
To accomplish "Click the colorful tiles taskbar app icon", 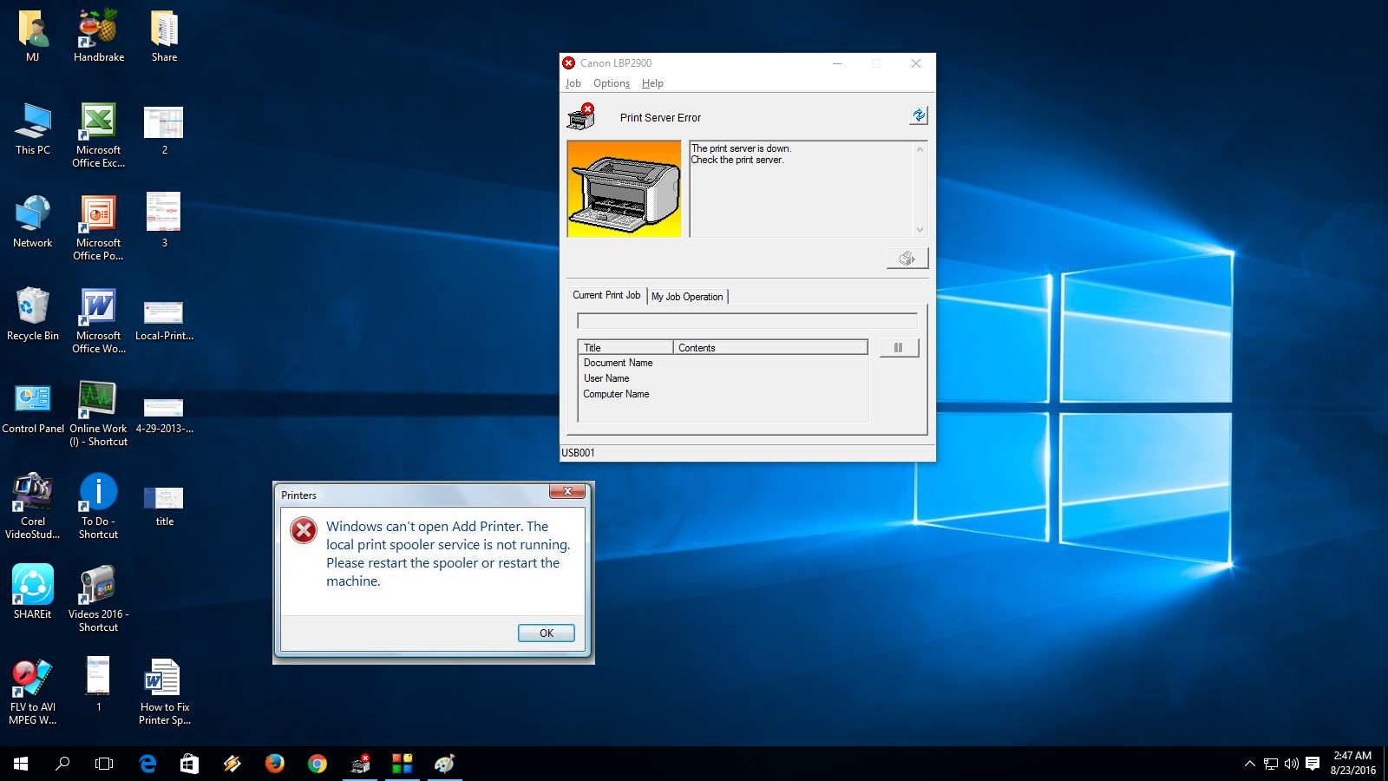I will [403, 764].
